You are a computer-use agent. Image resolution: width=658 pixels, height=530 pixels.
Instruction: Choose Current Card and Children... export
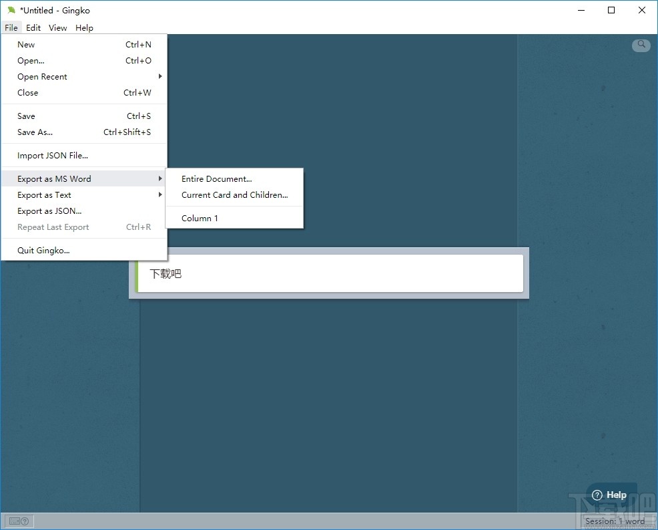(234, 194)
